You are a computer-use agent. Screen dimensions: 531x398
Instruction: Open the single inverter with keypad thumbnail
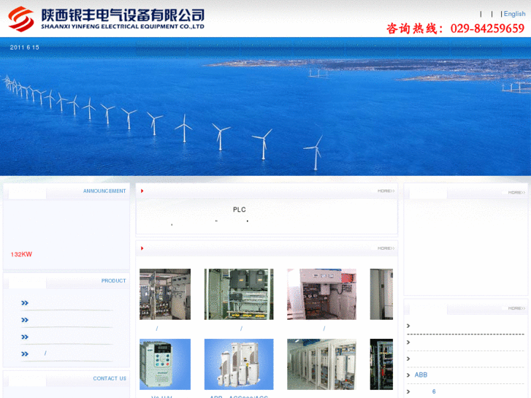tap(165, 364)
